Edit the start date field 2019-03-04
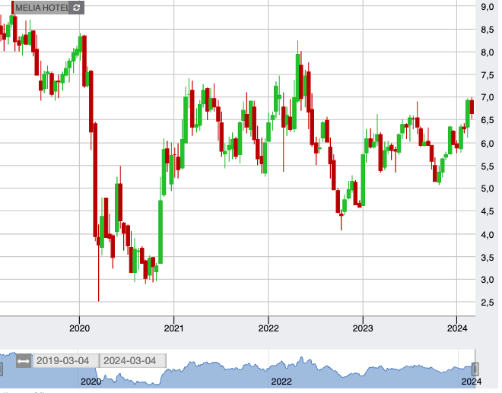The width and height of the screenshot is (502, 393). (x=65, y=360)
